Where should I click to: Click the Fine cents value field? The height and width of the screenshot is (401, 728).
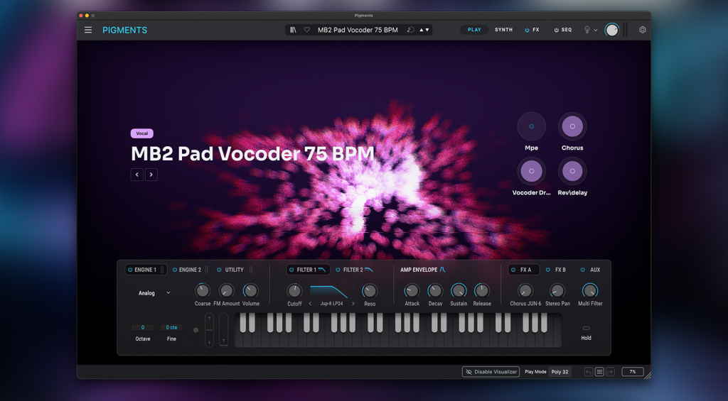point(171,327)
